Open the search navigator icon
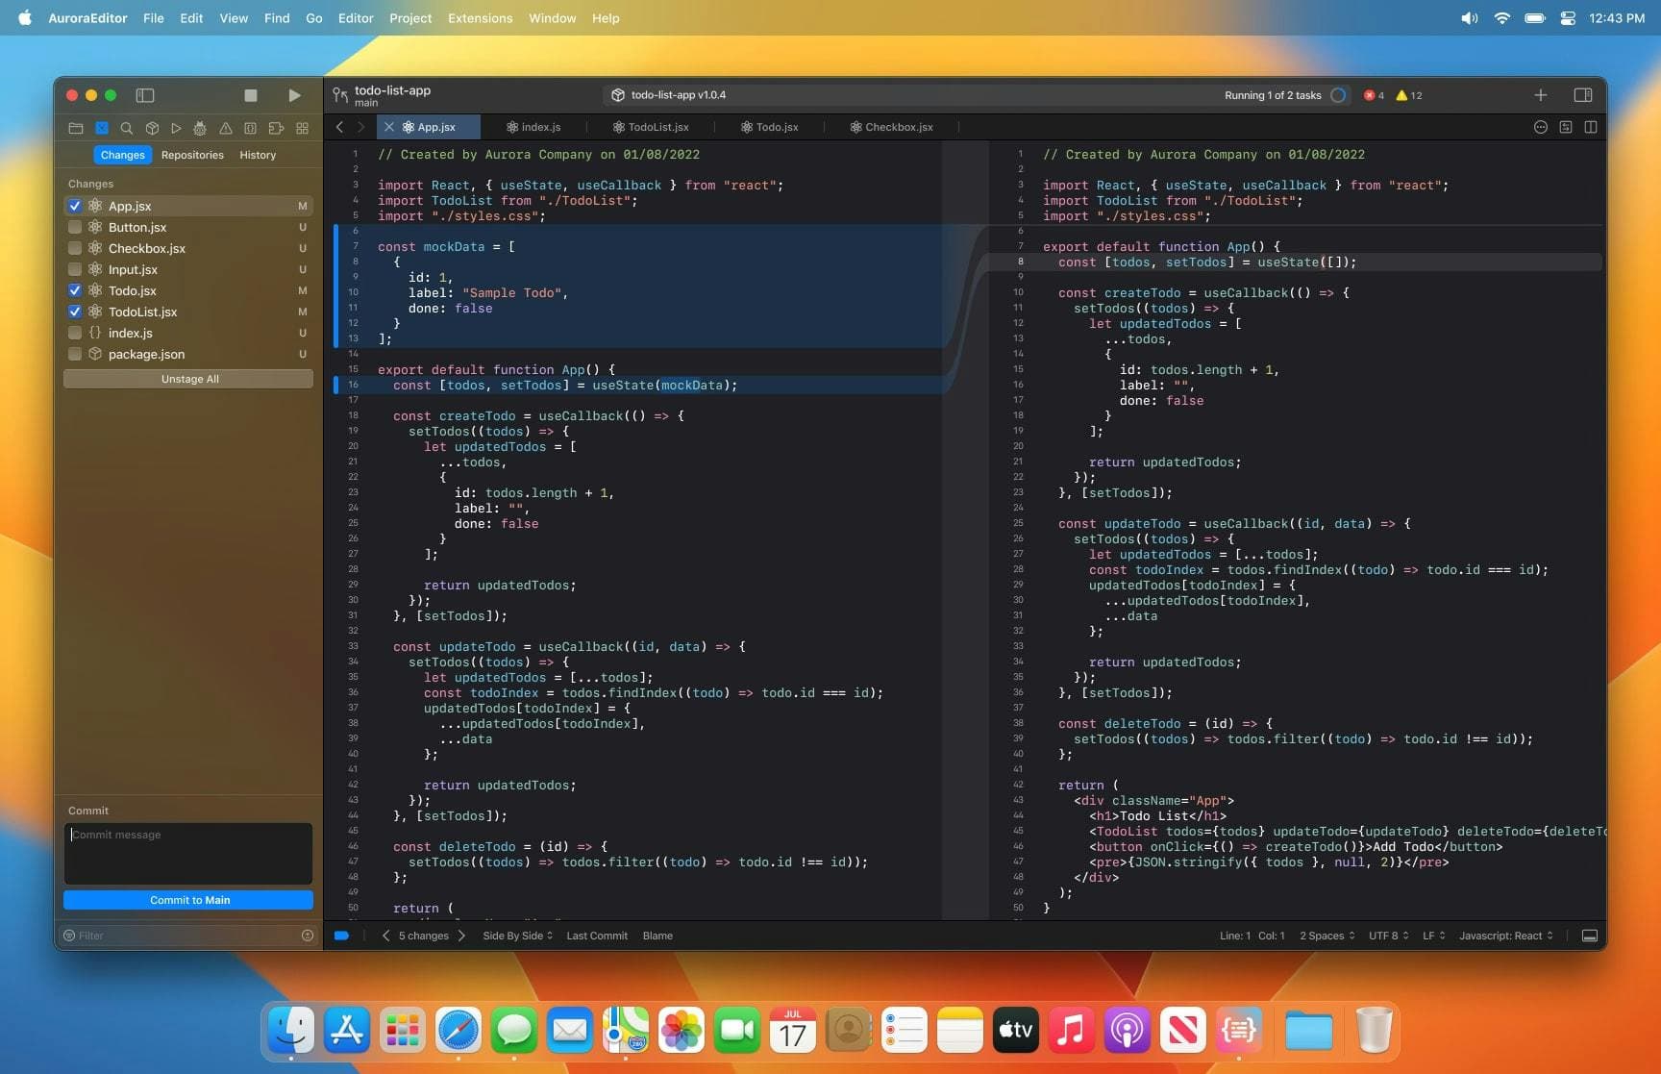 click(127, 128)
